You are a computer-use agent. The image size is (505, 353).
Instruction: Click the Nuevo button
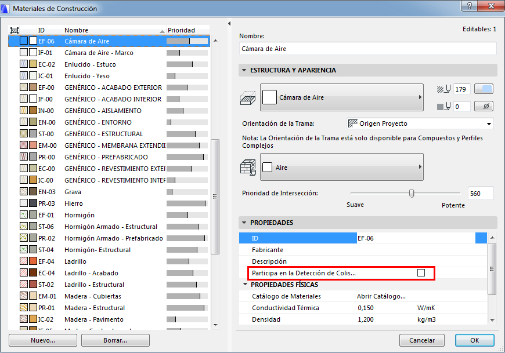pos(42,340)
